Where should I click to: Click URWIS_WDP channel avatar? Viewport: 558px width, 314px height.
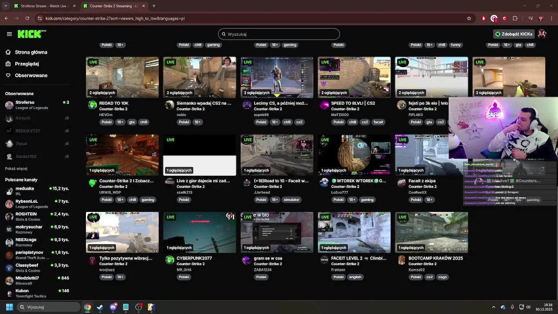(92, 182)
